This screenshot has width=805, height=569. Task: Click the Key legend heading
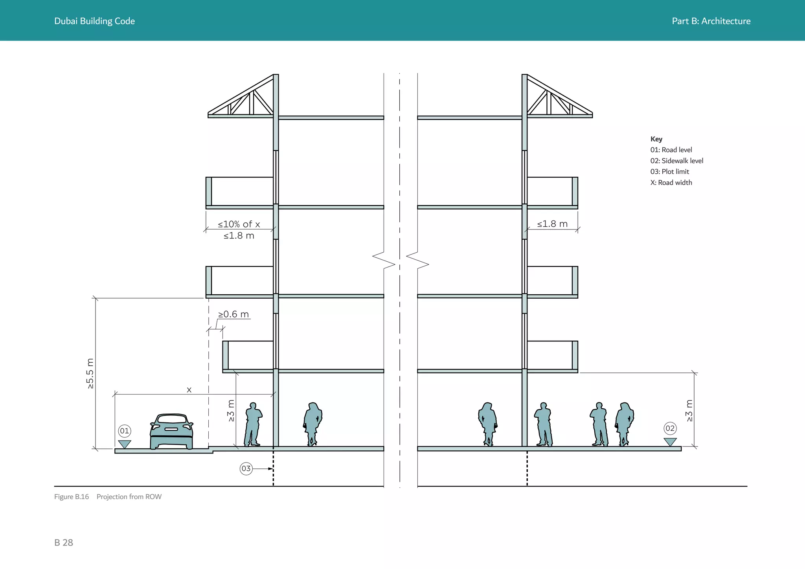pos(656,139)
